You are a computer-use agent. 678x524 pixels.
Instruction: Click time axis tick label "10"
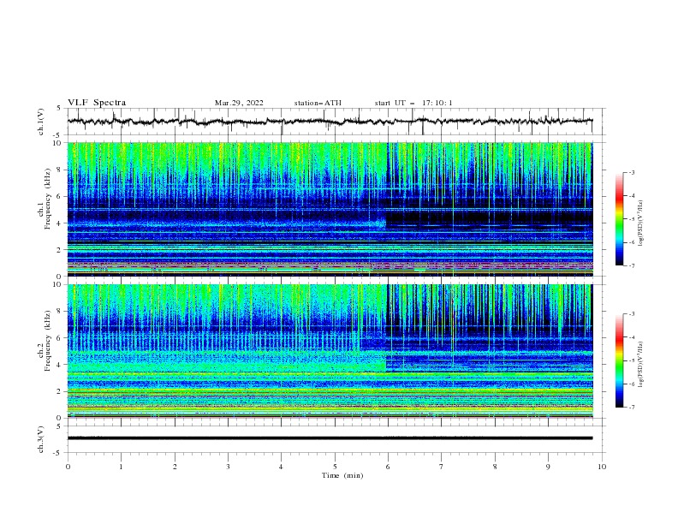pyautogui.click(x=602, y=467)
